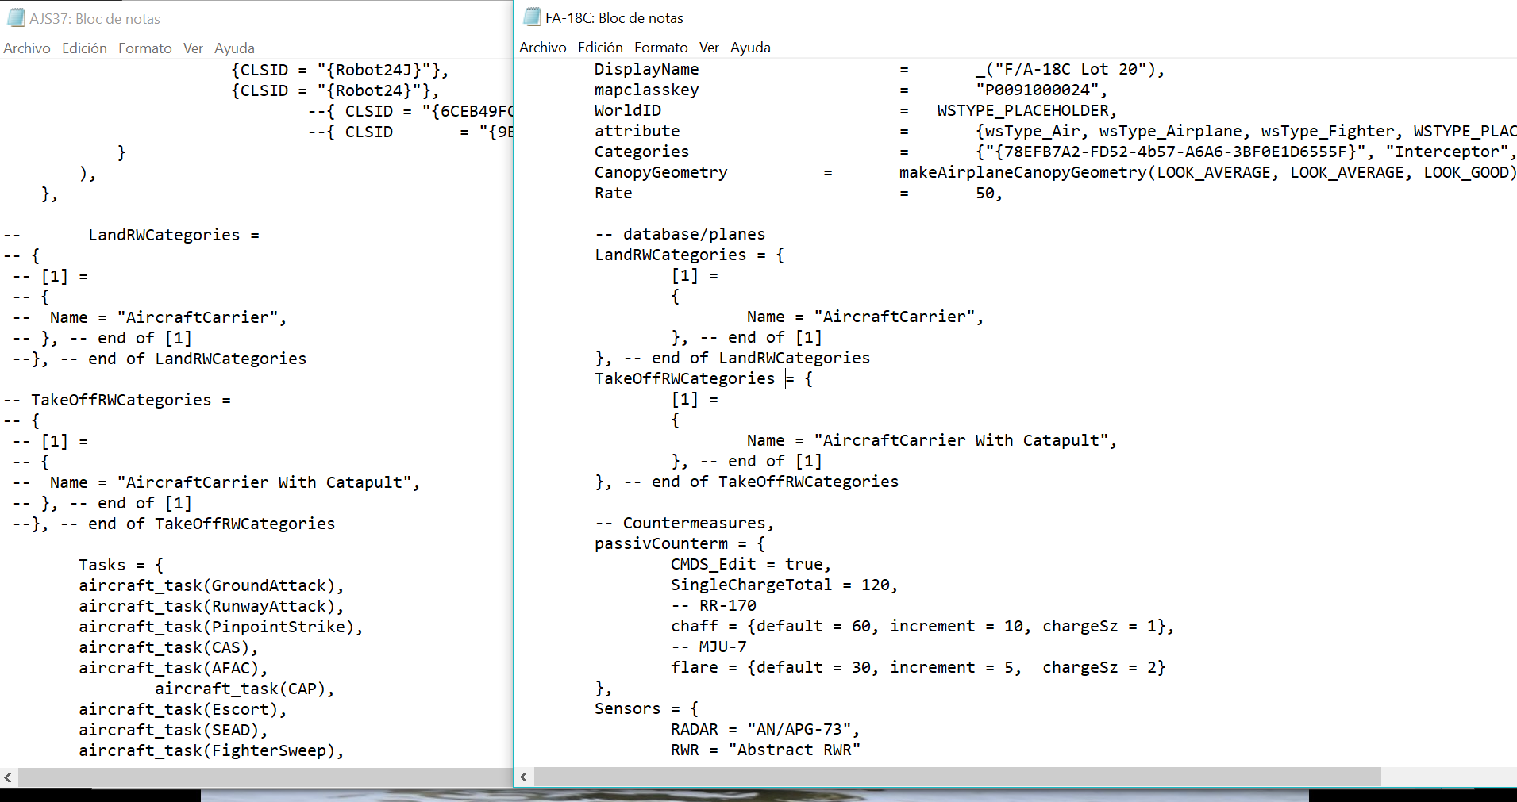Click the FA-18C: Bloc de notas title
This screenshot has width=1517, height=802.
[x=614, y=17]
